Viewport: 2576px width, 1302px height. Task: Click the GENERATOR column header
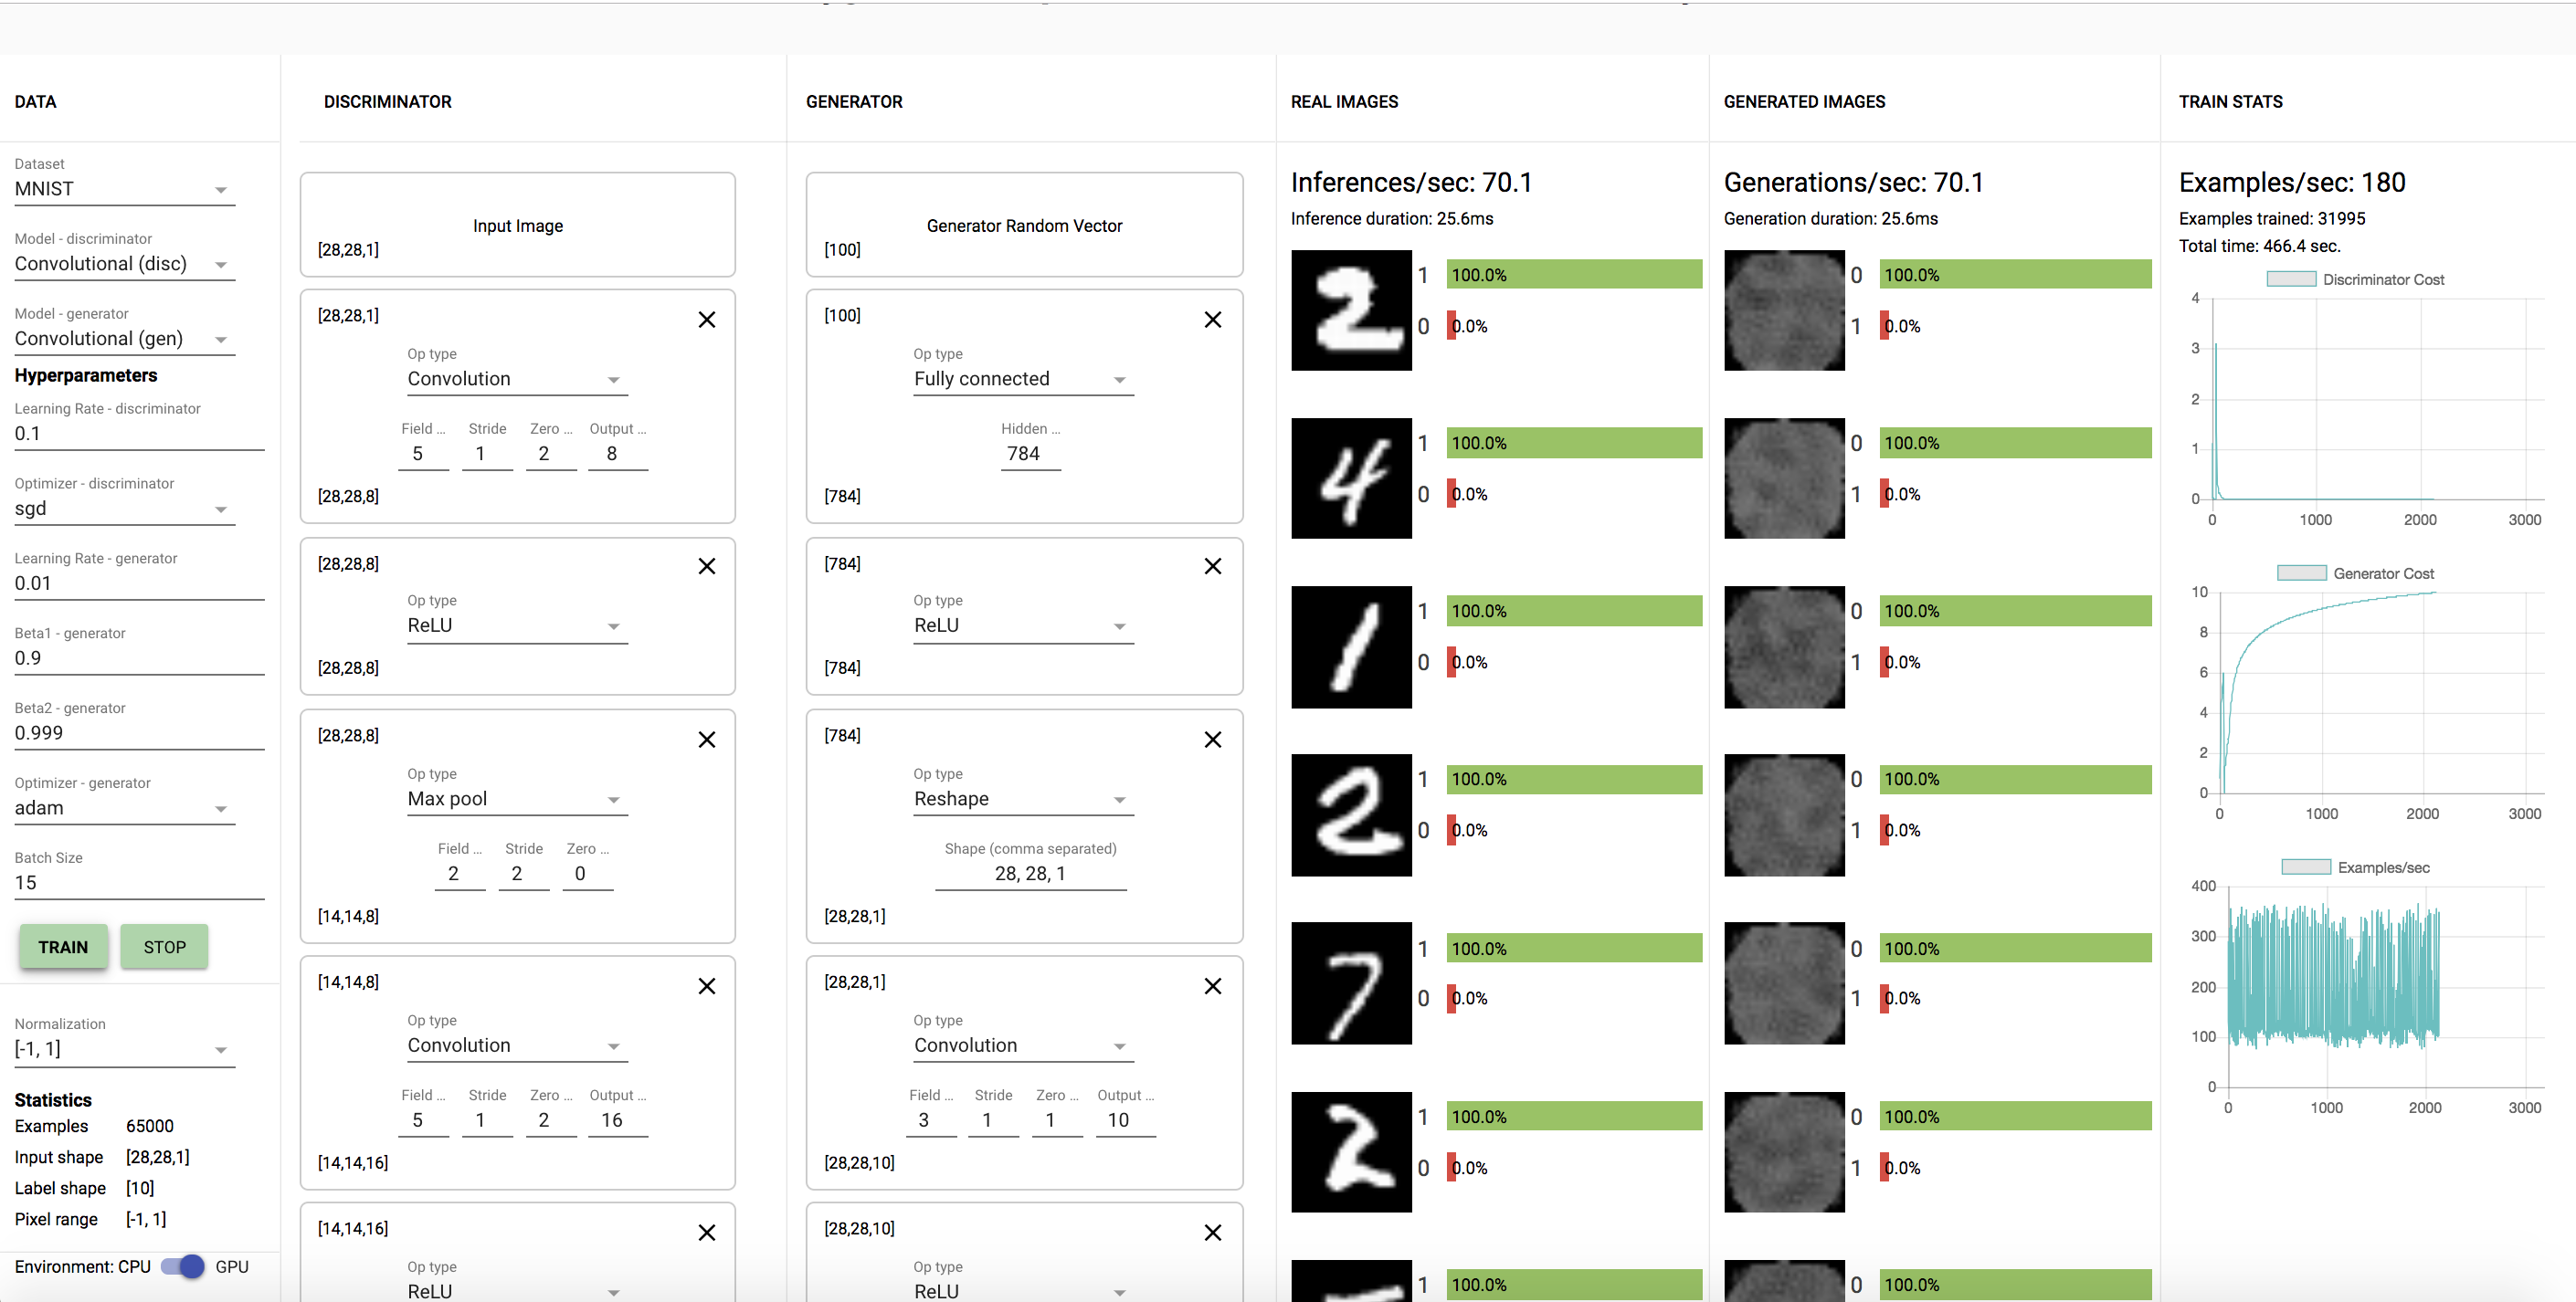point(854,102)
